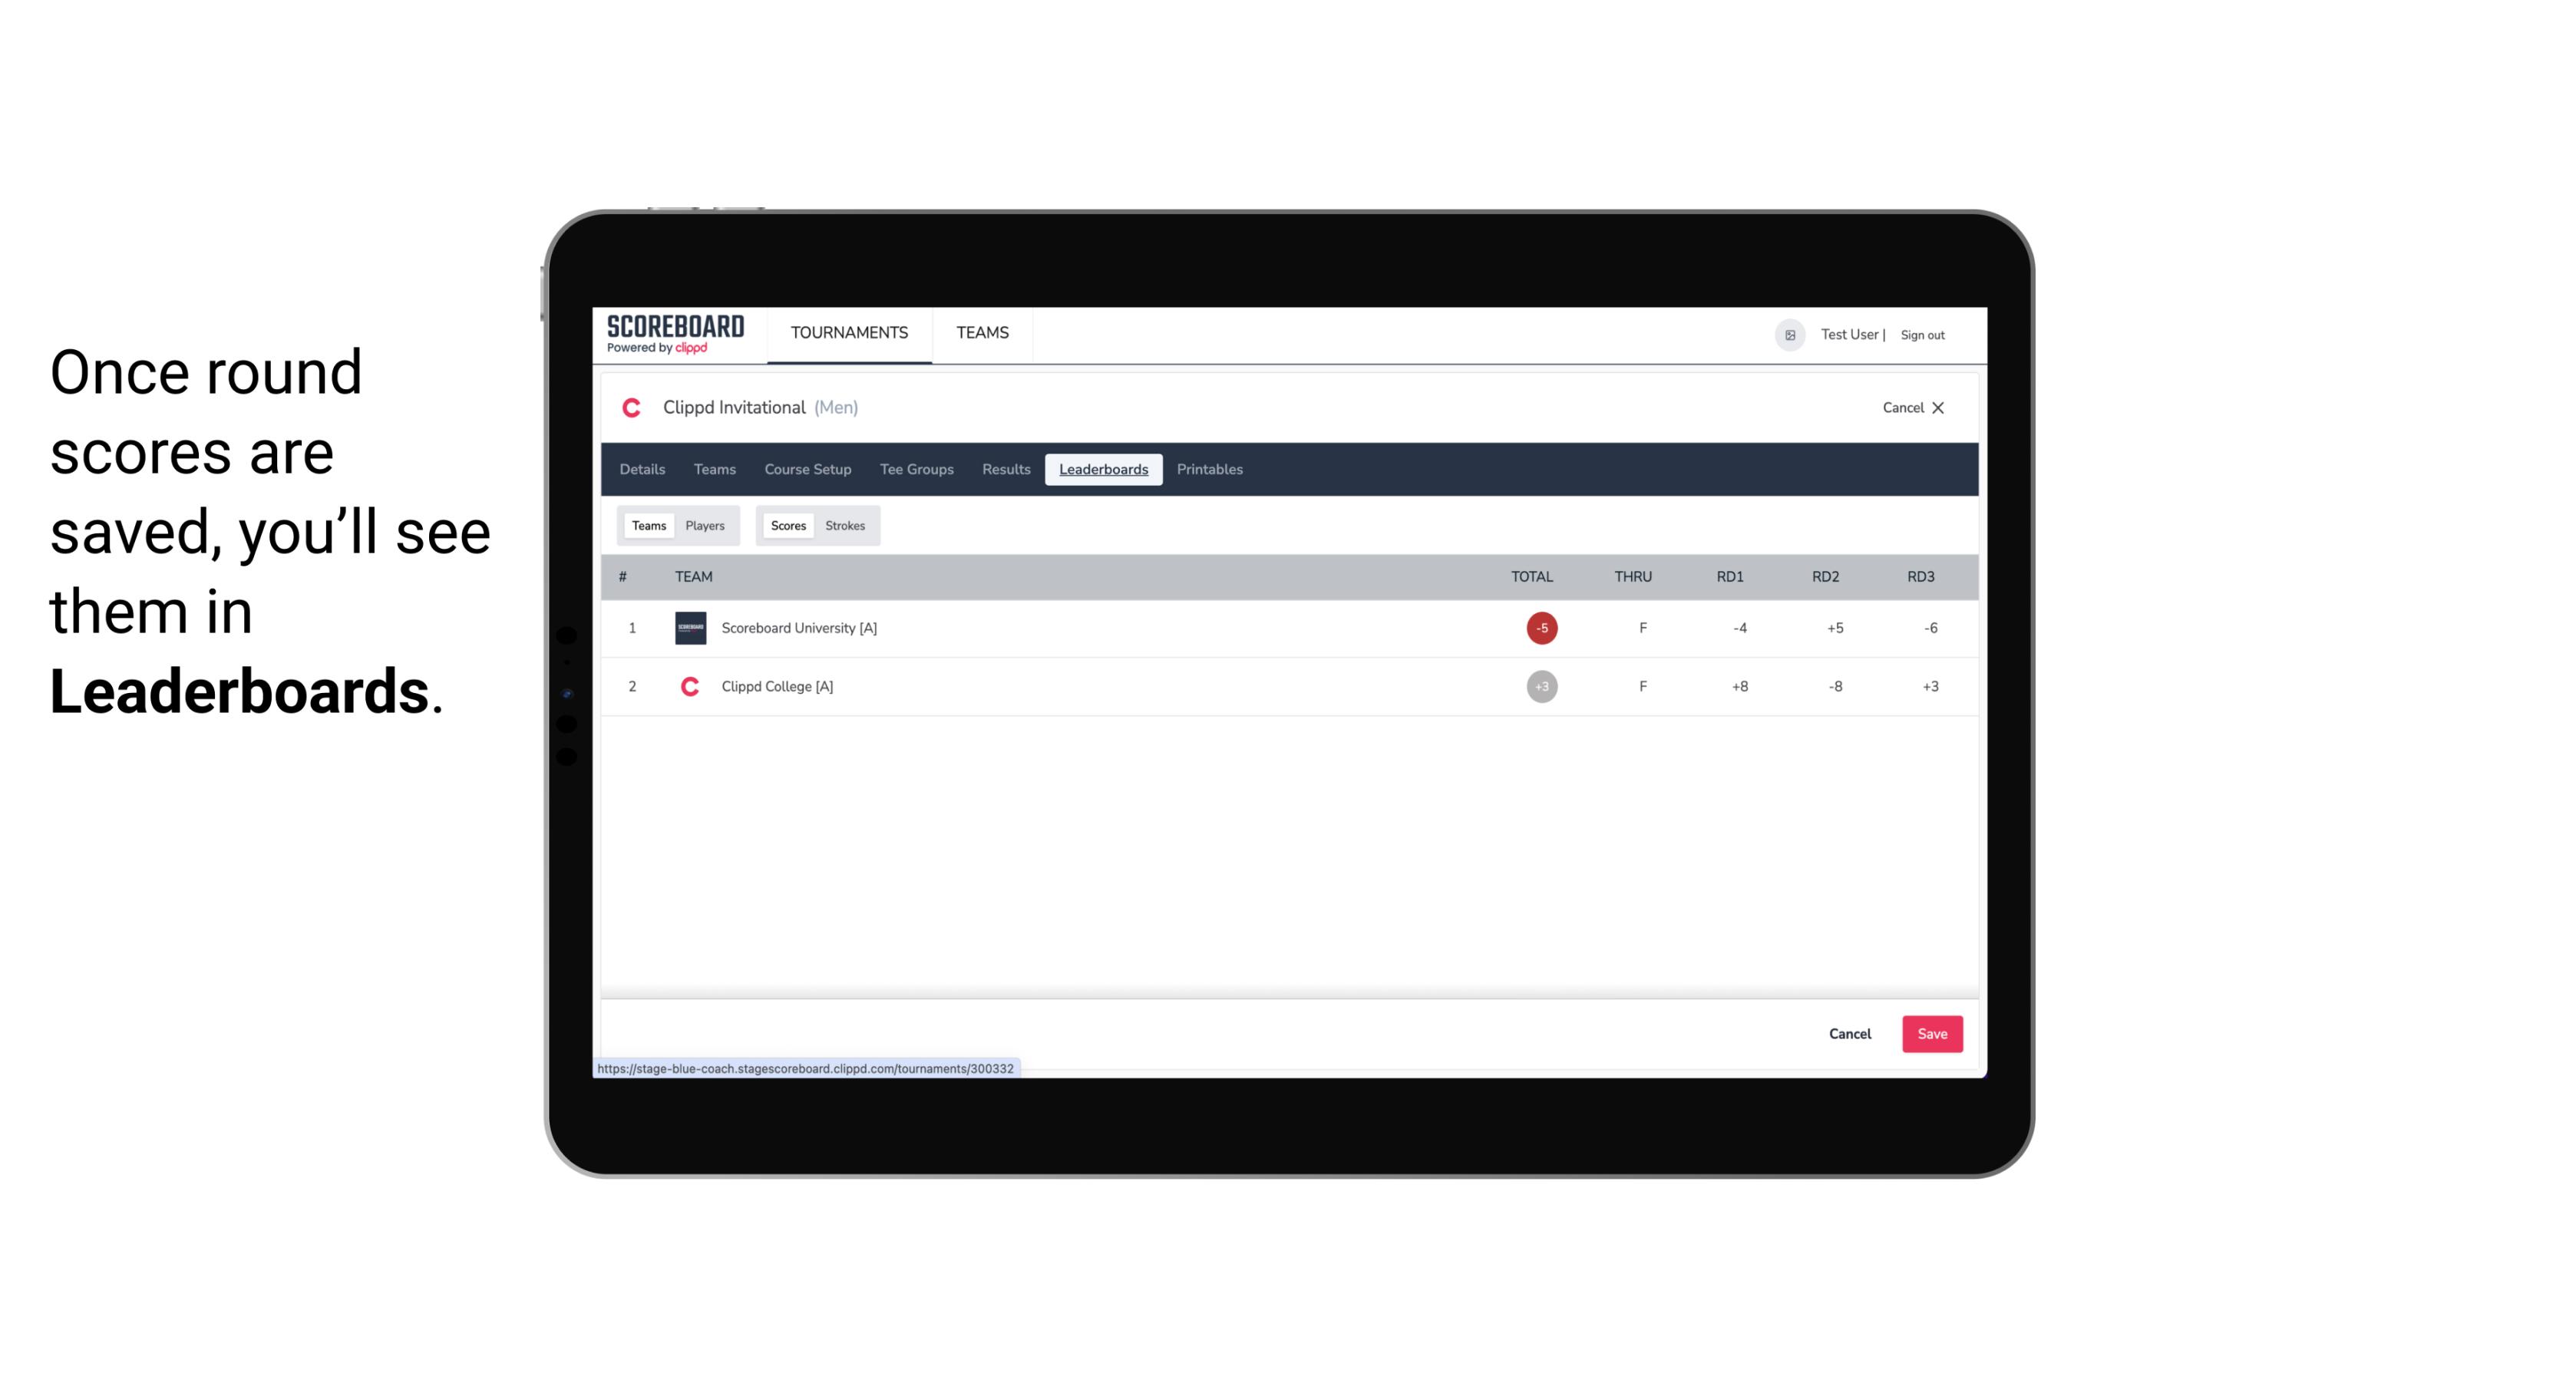Click the Printables tab
Image resolution: width=2576 pixels, height=1386 pixels.
pos(1209,470)
